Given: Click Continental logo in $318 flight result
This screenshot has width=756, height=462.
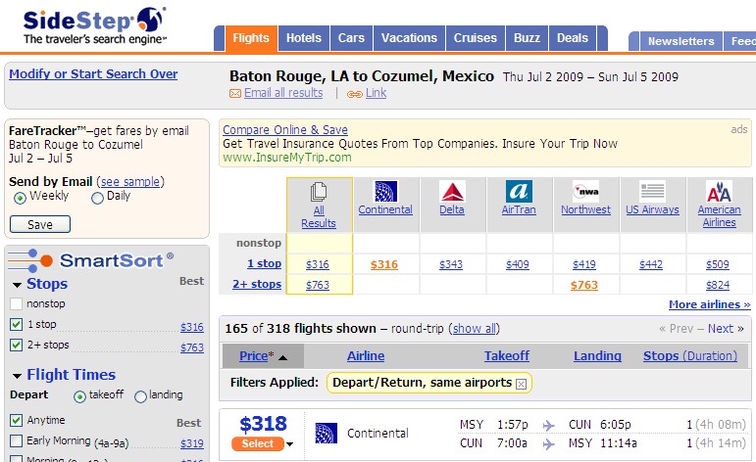Looking at the screenshot, I should [326, 433].
